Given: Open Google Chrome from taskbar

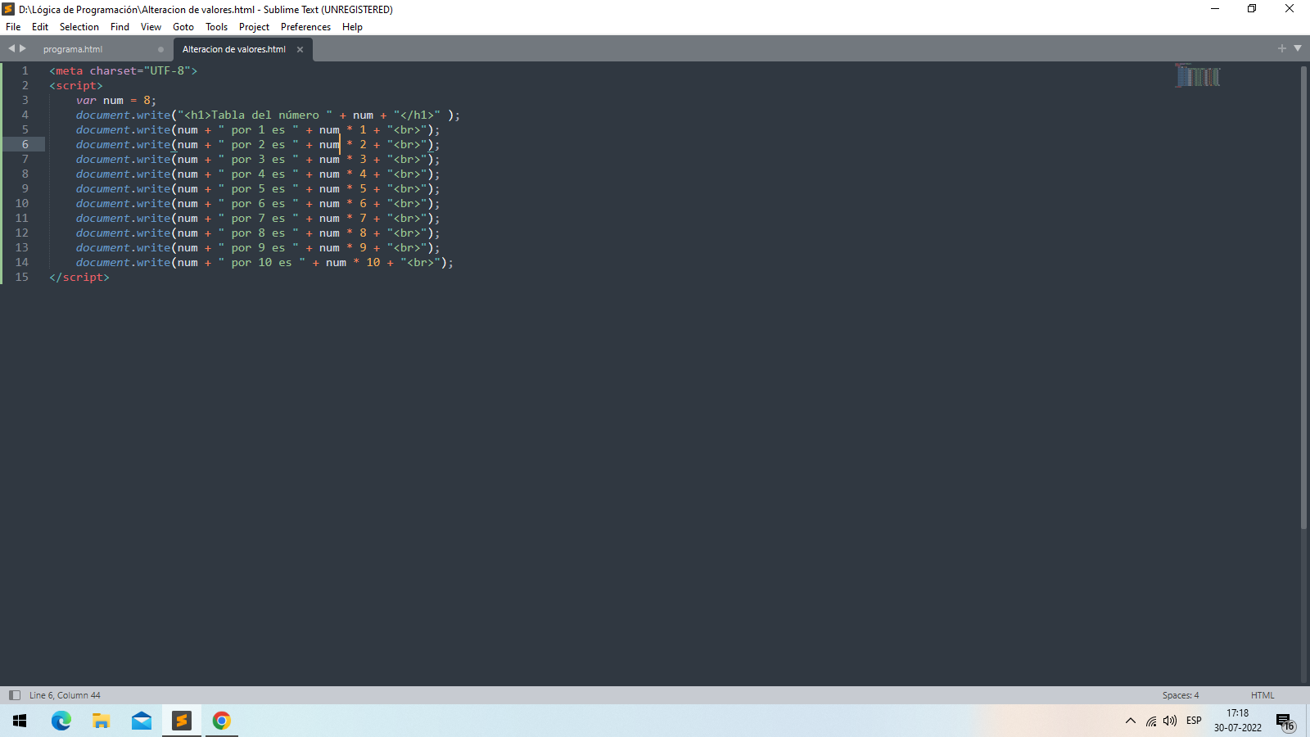Looking at the screenshot, I should [221, 721].
